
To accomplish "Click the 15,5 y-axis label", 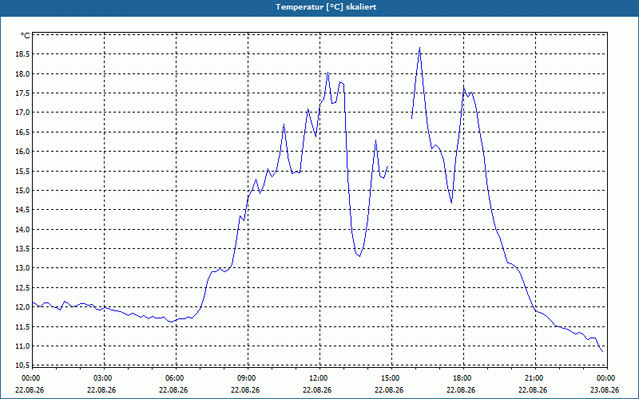I will (23, 171).
